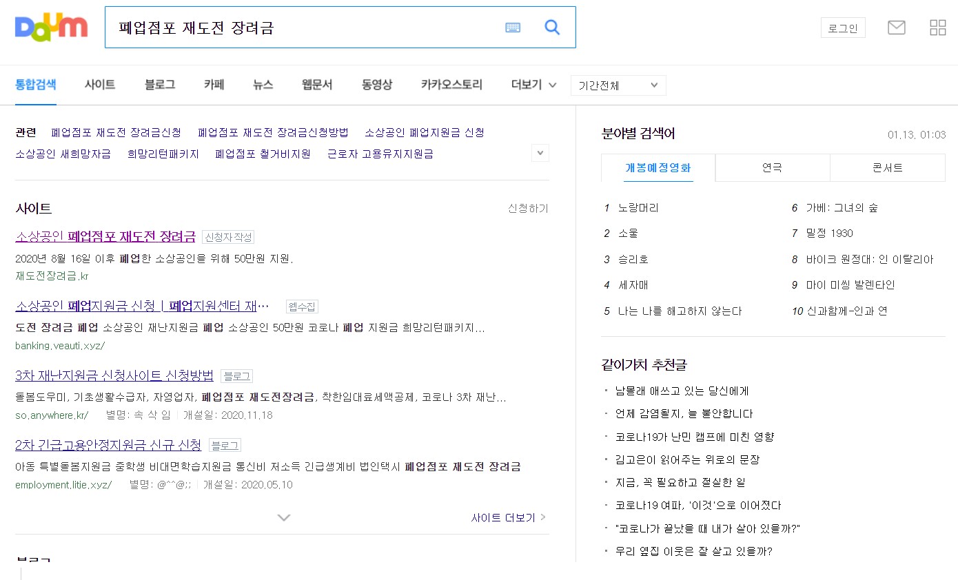Open result 소상공인 폐업지원금 신청 폐업지원센터

tap(142, 306)
